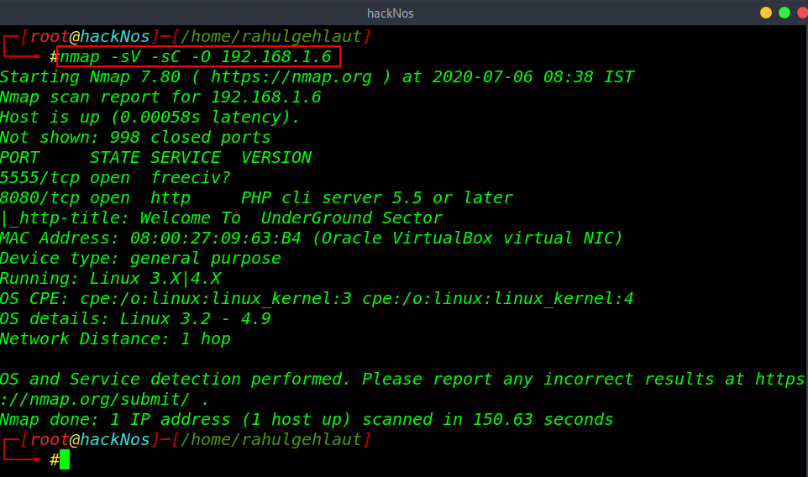This screenshot has height=477, width=808.
Task: Click the https://nmap.org URL in first line
Action: pos(291,77)
